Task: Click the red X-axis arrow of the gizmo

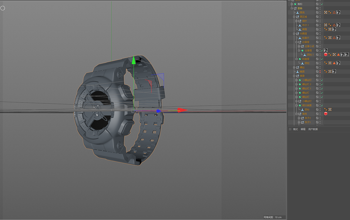Action: [182, 110]
